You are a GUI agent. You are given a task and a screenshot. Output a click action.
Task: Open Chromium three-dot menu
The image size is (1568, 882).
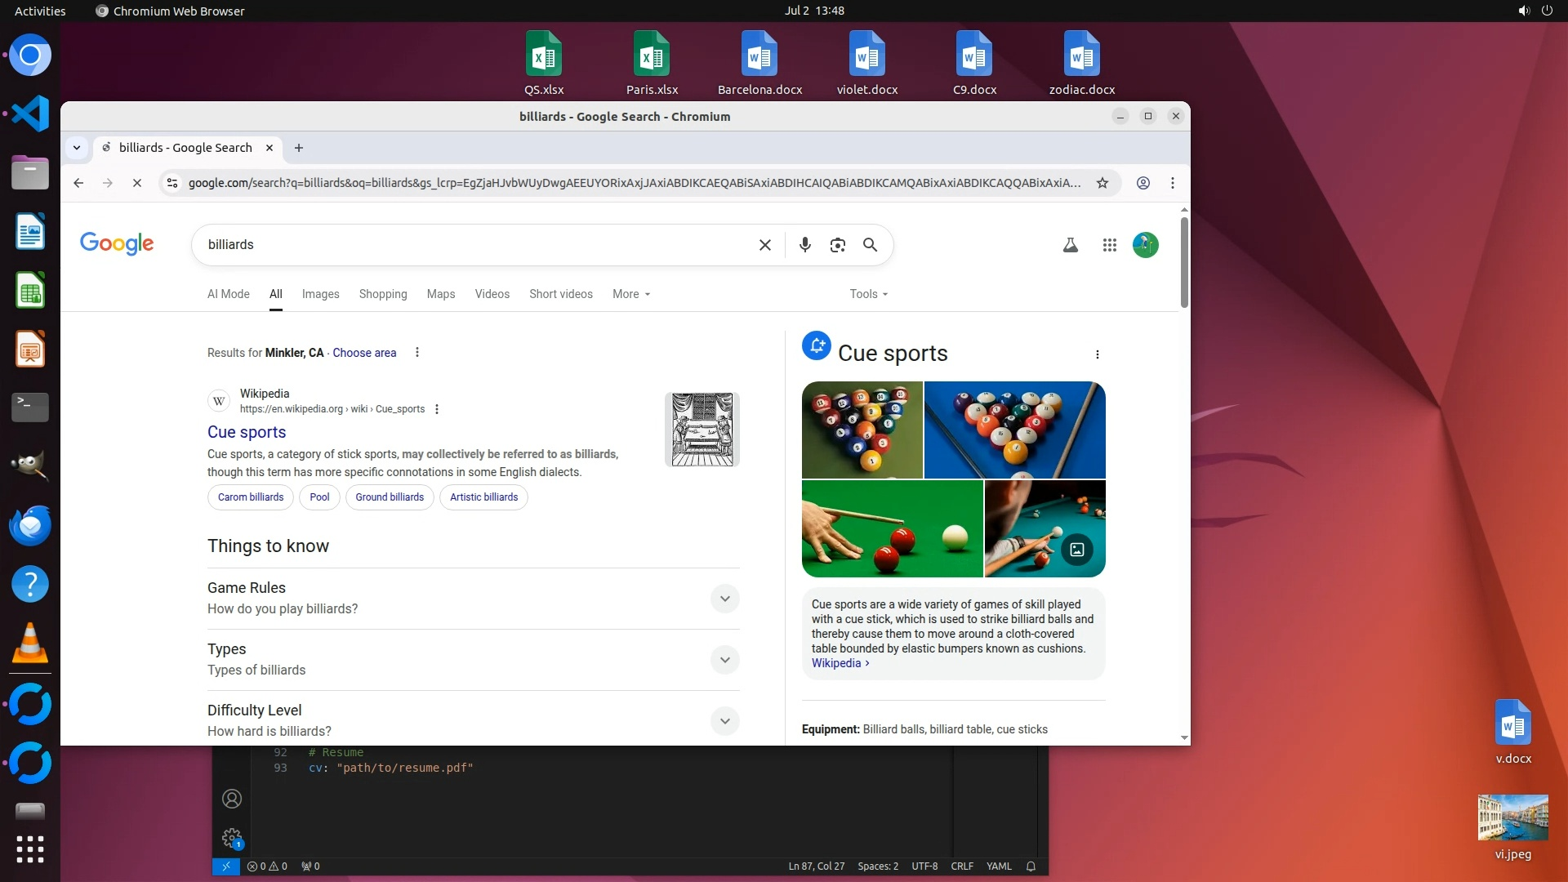(1172, 183)
